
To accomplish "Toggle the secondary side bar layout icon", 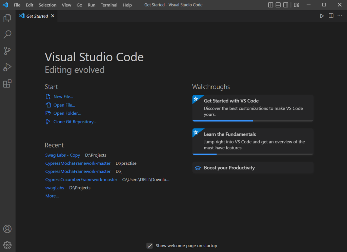I will 286,5.
